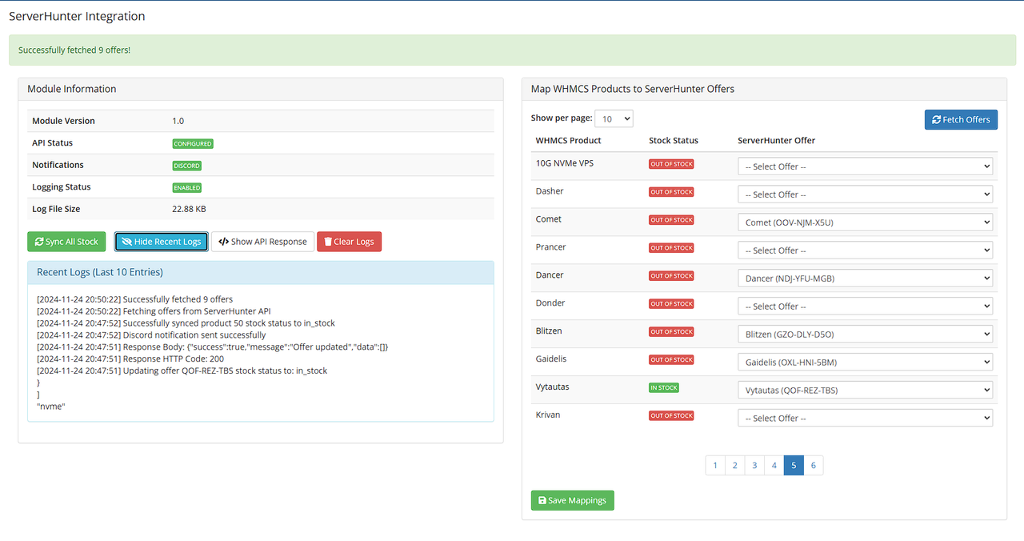Hide the recent logs panel
1024x541 pixels.
[162, 242]
